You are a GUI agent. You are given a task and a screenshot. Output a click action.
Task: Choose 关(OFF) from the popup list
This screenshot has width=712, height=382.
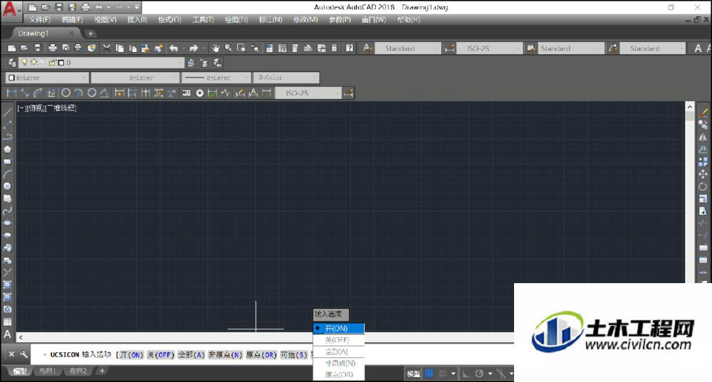click(339, 340)
